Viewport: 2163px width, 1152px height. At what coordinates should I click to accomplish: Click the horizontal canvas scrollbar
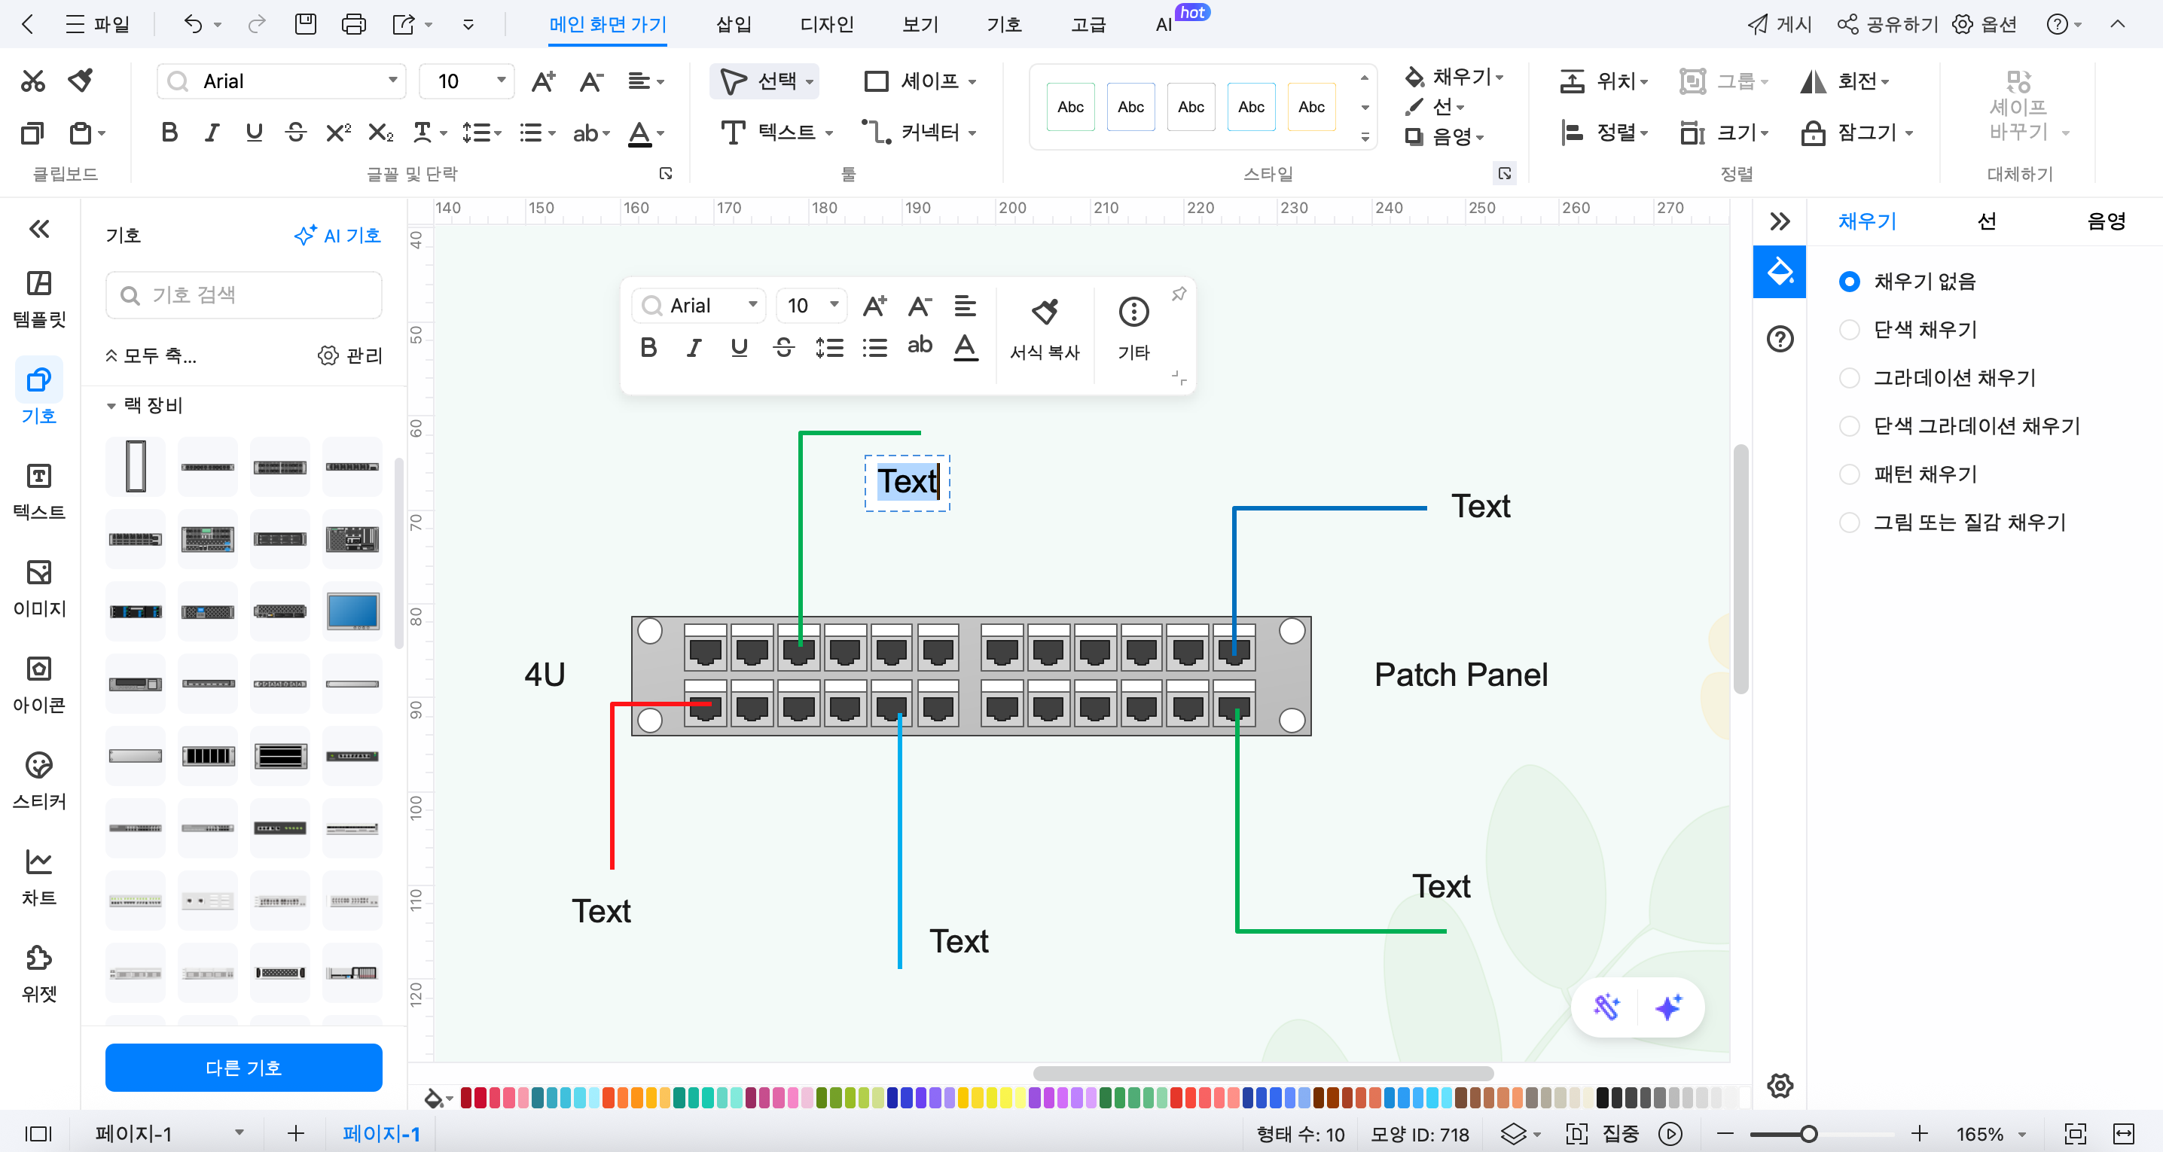point(1263,1073)
